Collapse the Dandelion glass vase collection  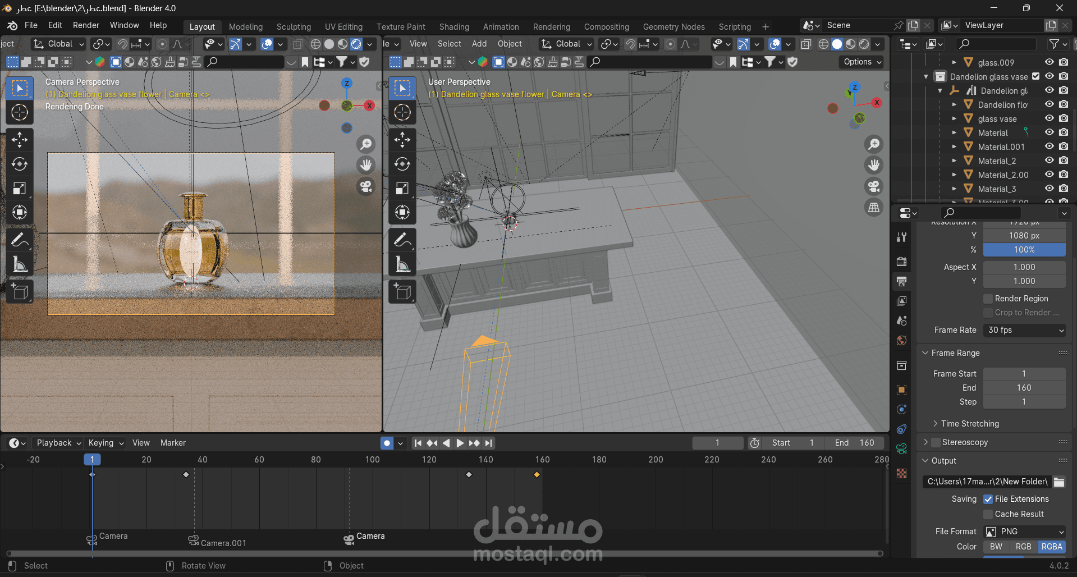pos(926,76)
